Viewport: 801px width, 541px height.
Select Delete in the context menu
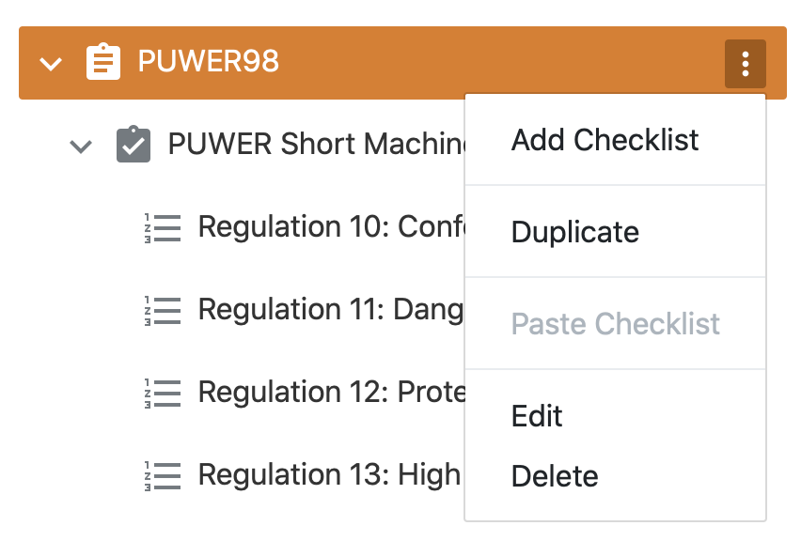tap(555, 476)
